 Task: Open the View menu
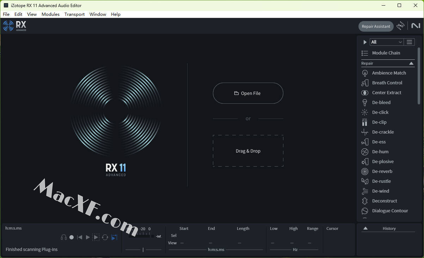pyautogui.click(x=32, y=14)
